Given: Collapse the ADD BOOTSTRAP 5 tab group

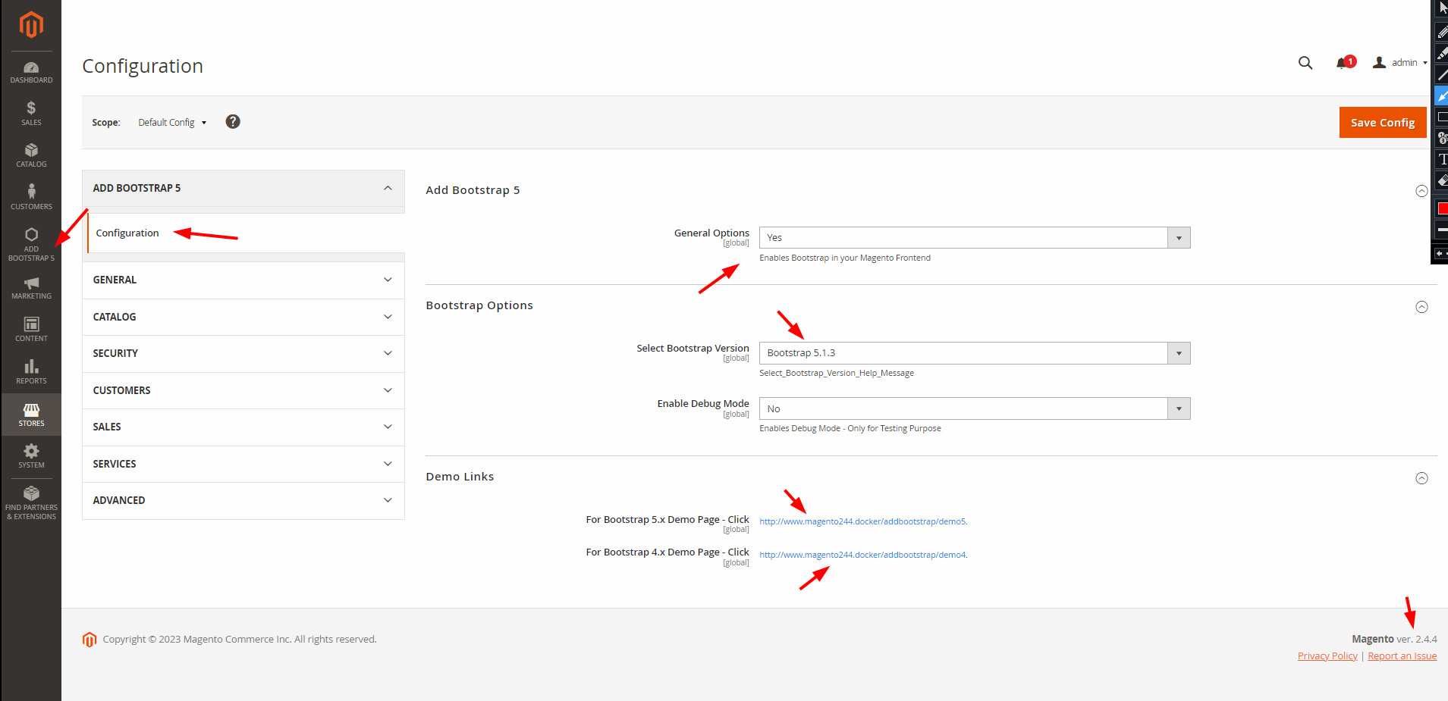Looking at the screenshot, I should (243, 189).
